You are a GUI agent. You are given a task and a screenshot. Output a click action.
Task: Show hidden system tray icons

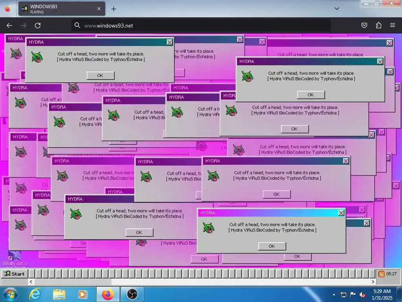pyautogui.click(x=334, y=295)
